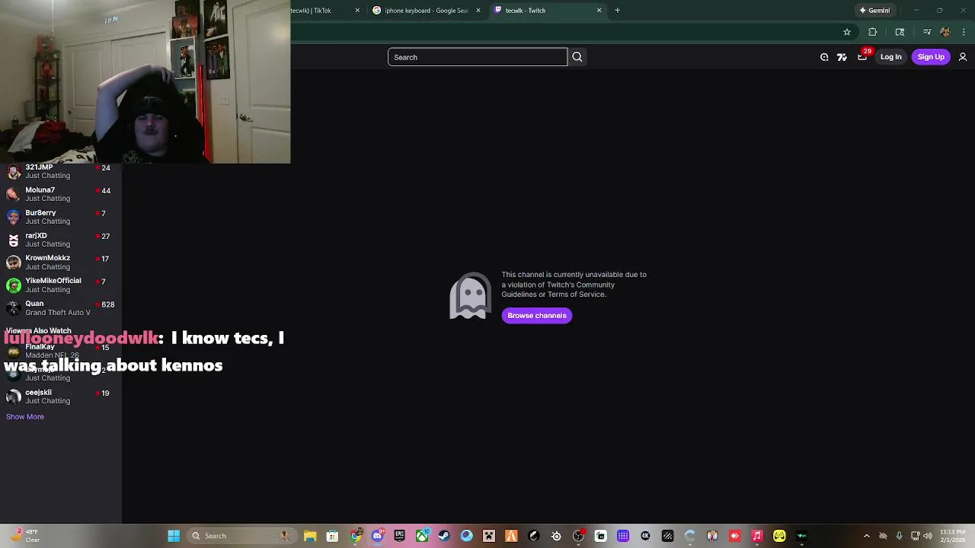Open notifications inbox with 29 badge
975x548 pixels.
pyautogui.click(x=862, y=57)
